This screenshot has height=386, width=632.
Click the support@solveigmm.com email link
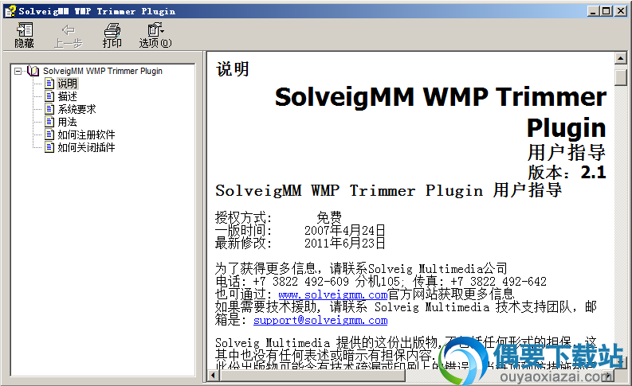pos(320,321)
